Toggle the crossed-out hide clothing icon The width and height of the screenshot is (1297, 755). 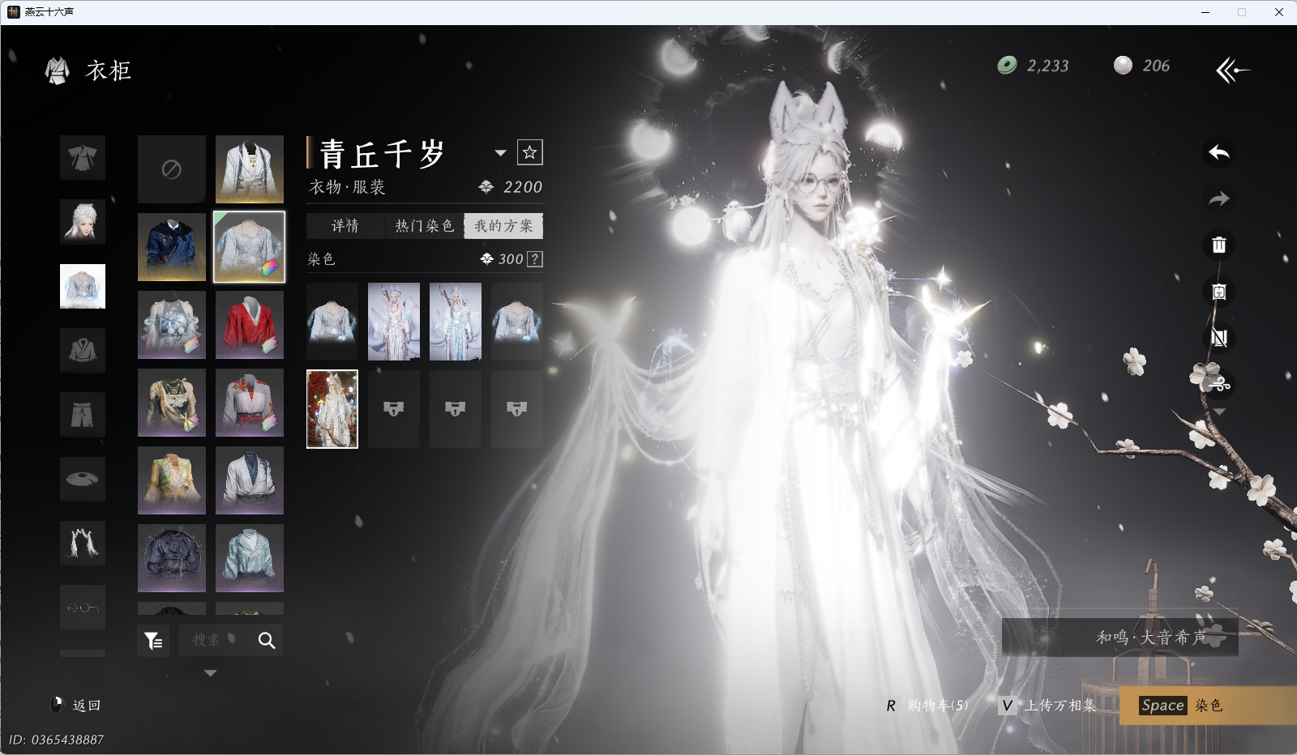click(1218, 338)
